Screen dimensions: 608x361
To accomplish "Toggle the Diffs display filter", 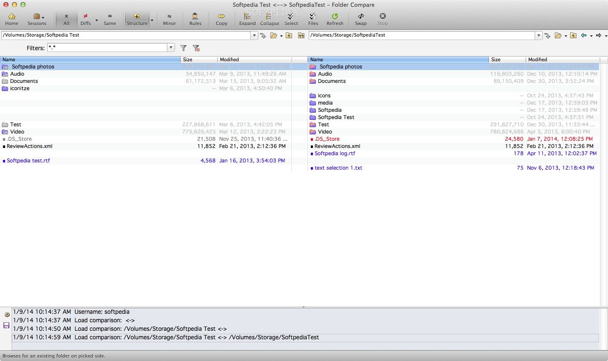I will pos(86,19).
